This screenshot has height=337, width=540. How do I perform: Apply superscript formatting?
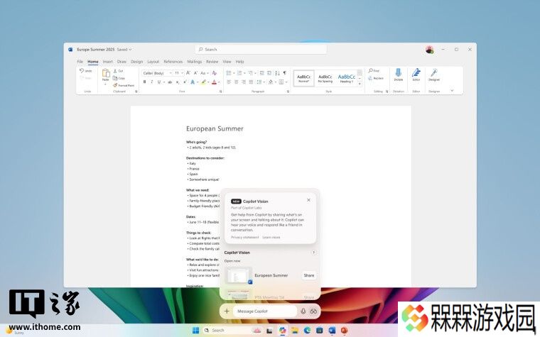185,82
